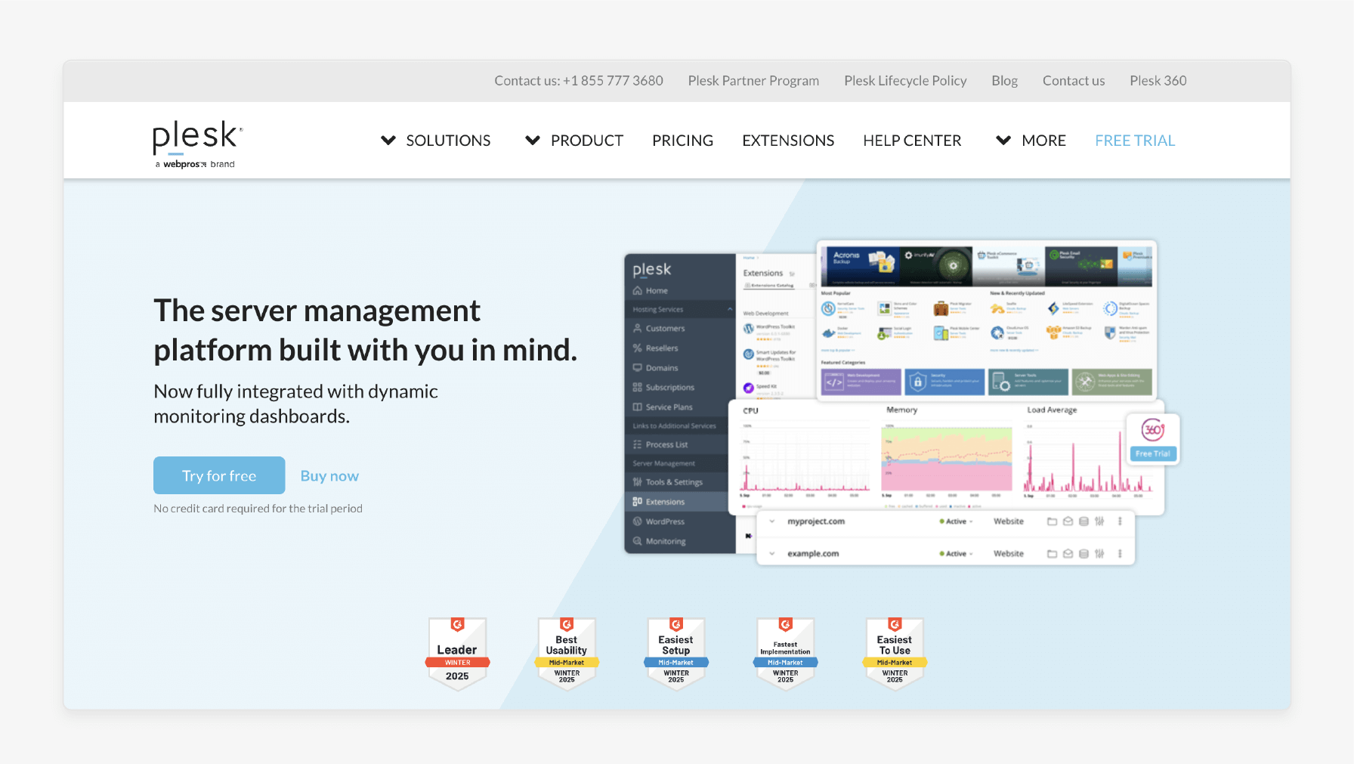Image resolution: width=1354 pixels, height=764 pixels.
Task: Open the Active status dropdown for myproject.com
Action: (x=956, y=521)
